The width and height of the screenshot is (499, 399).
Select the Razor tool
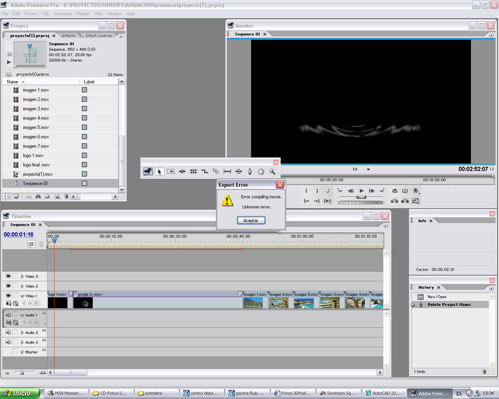coord(216,171)
